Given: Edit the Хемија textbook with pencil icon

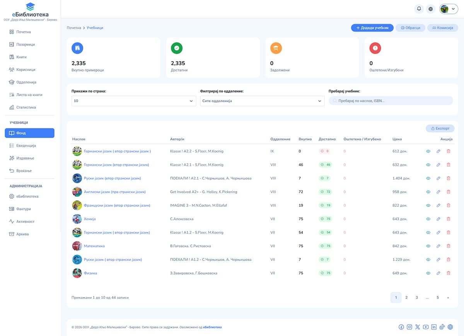Looking at the screenshot, I should 438,219.
